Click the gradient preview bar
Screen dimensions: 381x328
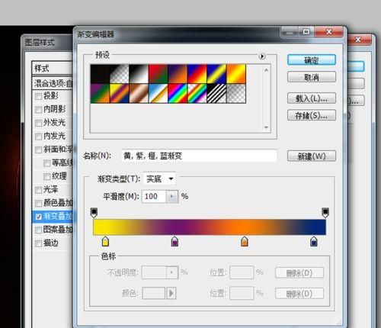[210, 227]
